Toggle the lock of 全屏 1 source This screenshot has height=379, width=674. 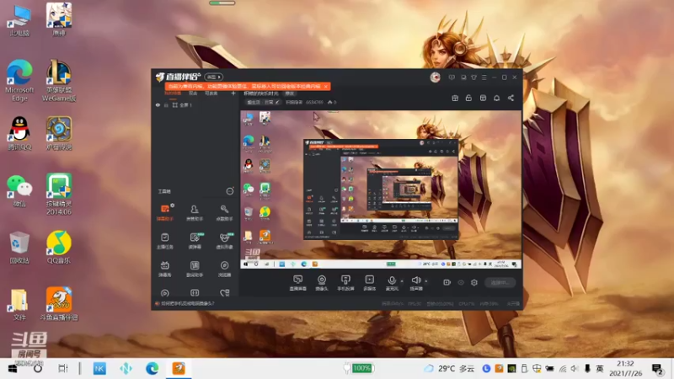pos(166,104)
